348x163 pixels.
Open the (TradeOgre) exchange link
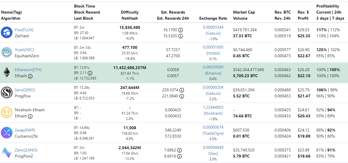coord(213,133)
